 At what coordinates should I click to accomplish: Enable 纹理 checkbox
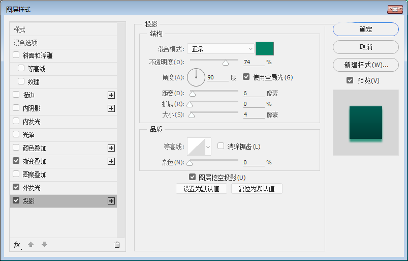[x=21, y=81]
